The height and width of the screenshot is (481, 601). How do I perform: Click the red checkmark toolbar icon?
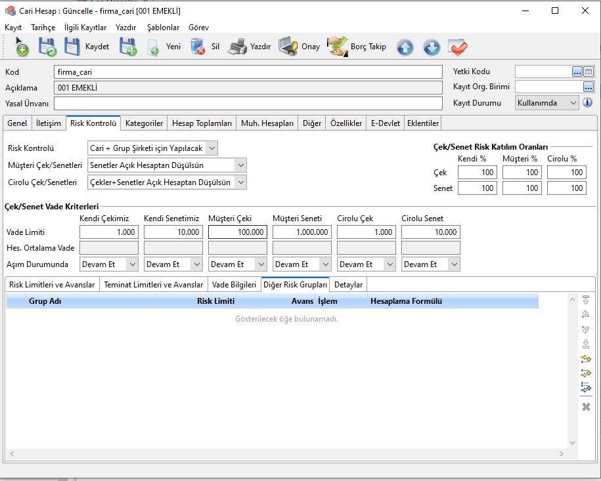click(457, 47)
